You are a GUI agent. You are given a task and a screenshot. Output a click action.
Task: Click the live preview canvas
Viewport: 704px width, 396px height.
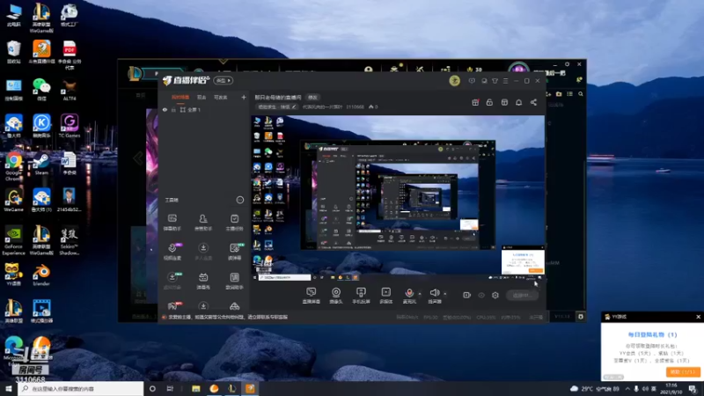398,199
